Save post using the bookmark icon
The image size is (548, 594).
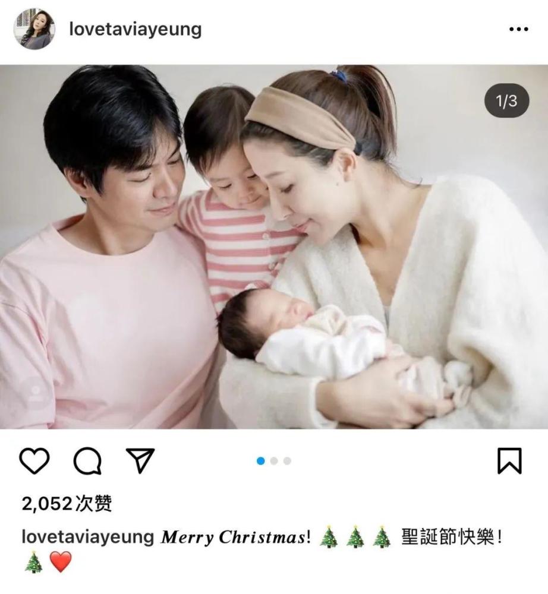(509, 461)
